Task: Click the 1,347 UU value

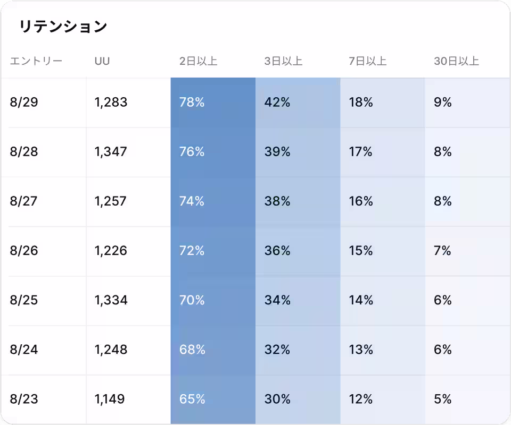Action: click(x=111, y=152)
